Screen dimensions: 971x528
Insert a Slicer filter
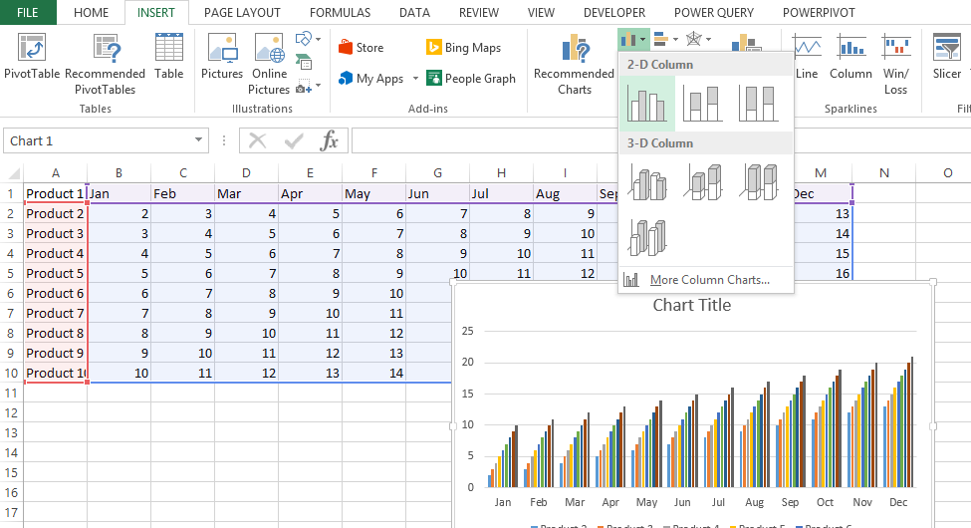[x=947, y=57]
